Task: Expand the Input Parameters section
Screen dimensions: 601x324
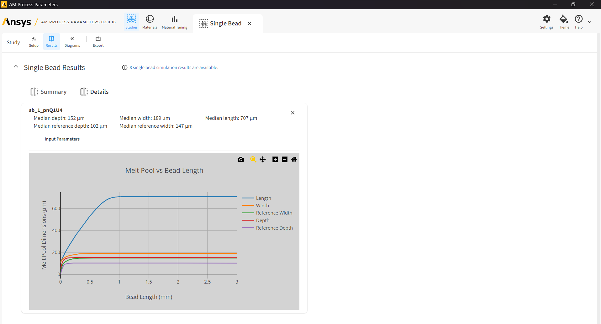Action: click(x=62, y=139)
